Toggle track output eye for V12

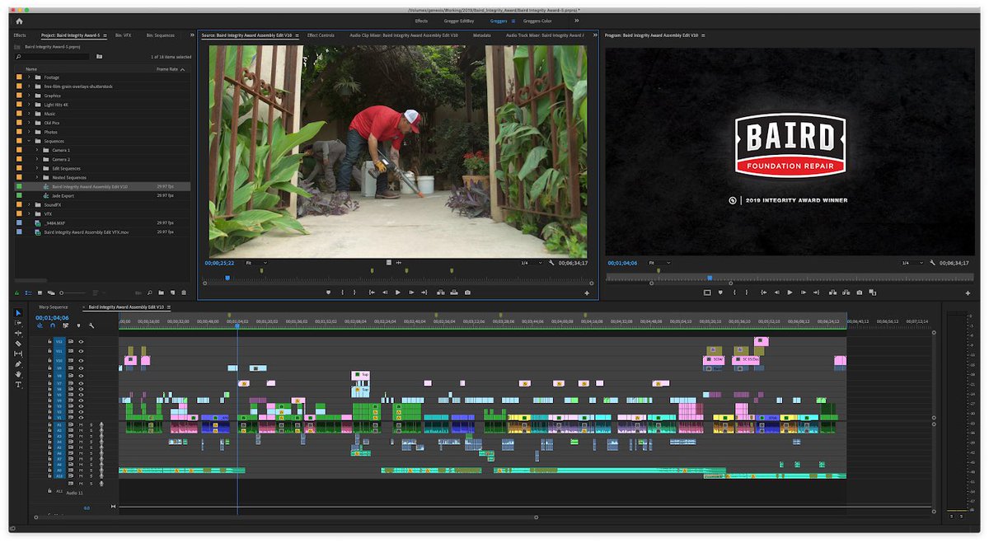pyautogui.click(x=81, y=341)
